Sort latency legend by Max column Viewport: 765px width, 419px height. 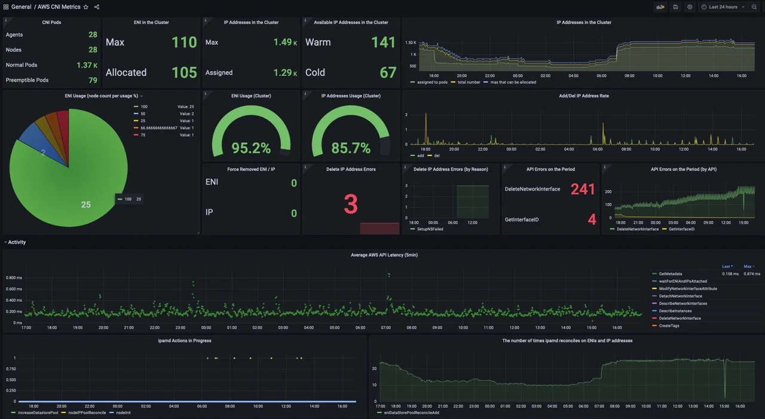point(748,267)
